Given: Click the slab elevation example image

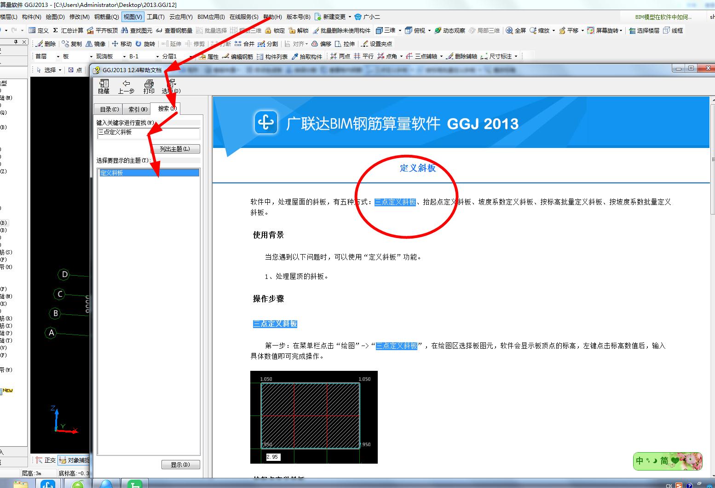Looking at the screenshot, I should (x=314, y=417).
